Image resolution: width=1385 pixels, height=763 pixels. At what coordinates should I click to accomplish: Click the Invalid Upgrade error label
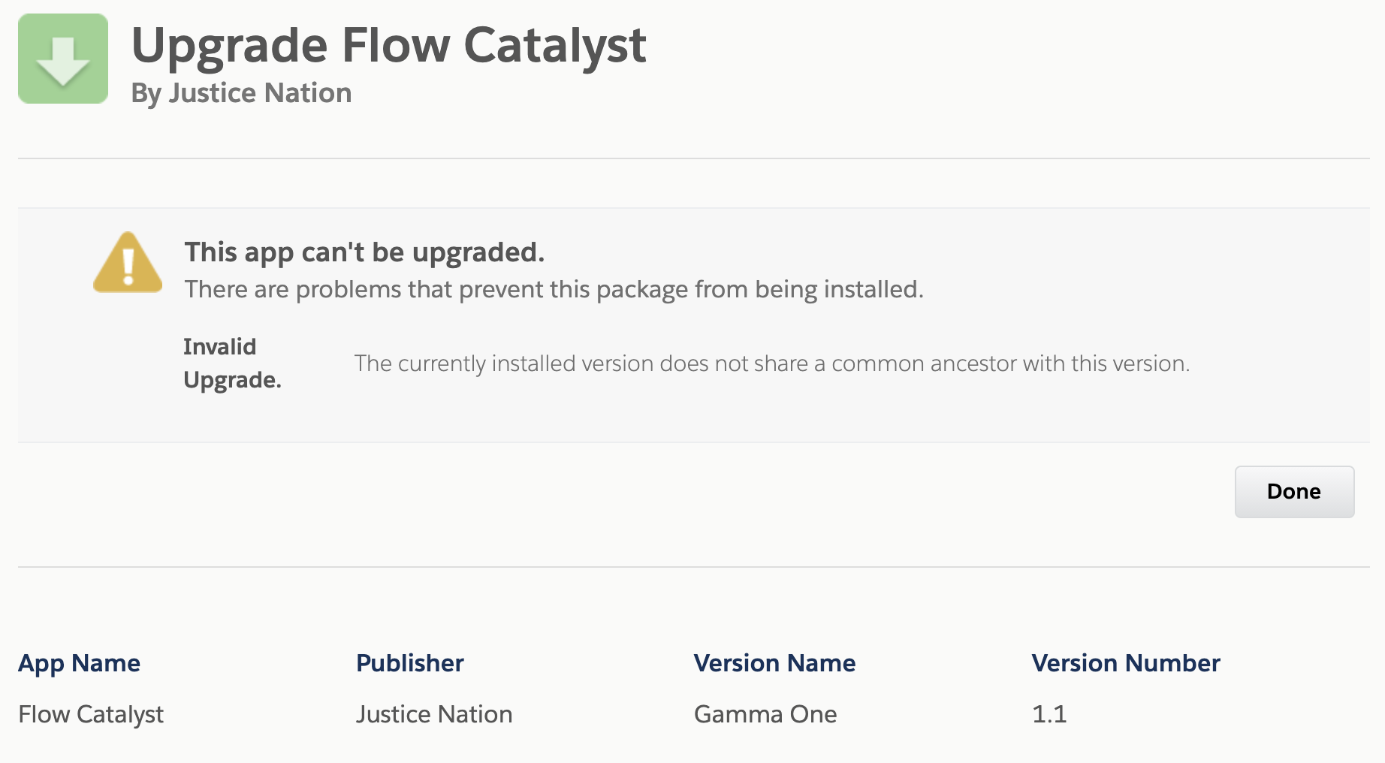coord(233,363)
